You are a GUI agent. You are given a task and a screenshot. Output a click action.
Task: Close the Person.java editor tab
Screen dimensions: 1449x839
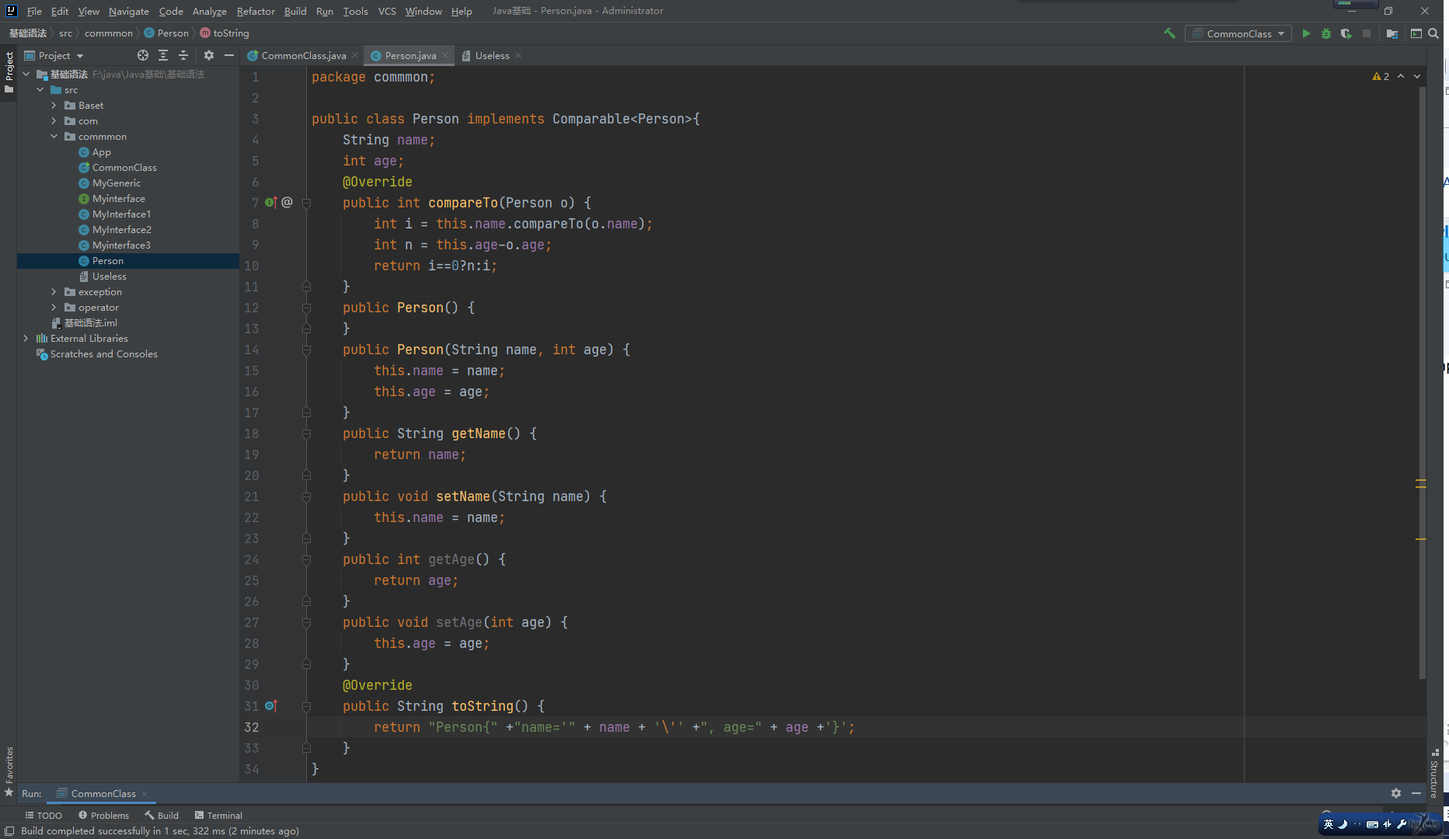click(445, 55)
